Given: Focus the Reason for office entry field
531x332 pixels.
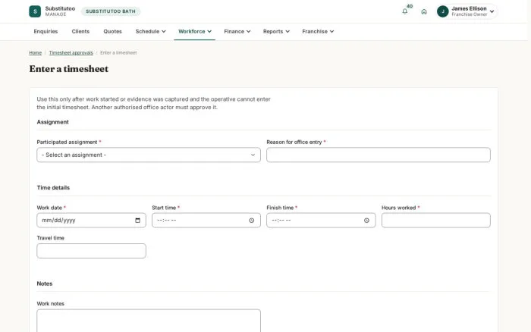Looking at the screenshot, I should (x=379, y=155).
